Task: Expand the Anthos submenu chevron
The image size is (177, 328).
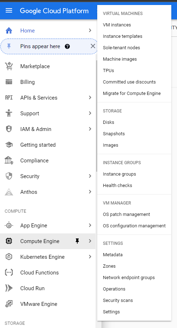Action: (90, 192)
